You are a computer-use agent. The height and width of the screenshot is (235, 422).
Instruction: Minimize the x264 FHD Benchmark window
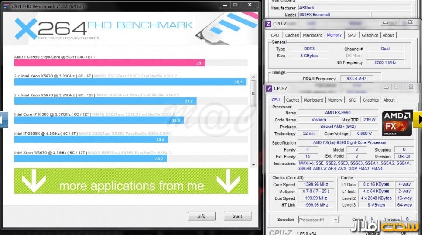click(225, 5)
